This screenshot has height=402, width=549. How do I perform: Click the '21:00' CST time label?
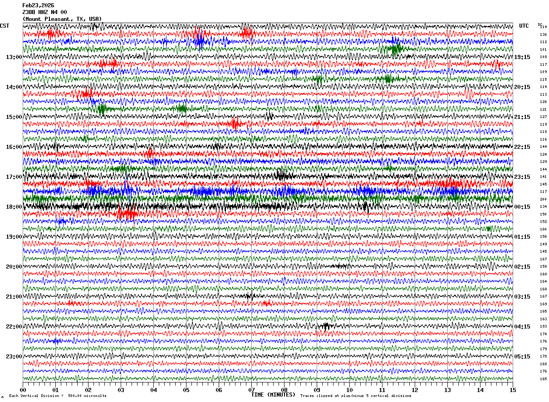14,297
